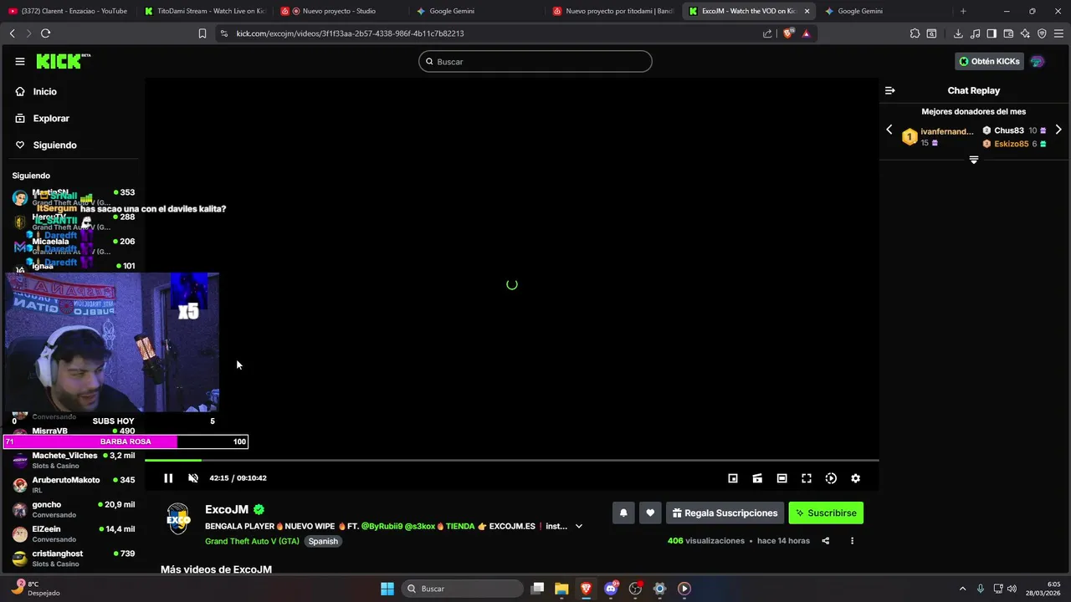Click the green Suscribirse button
Screen dimensions: 1071x602
pyautogui.click(x=826, y=513)
